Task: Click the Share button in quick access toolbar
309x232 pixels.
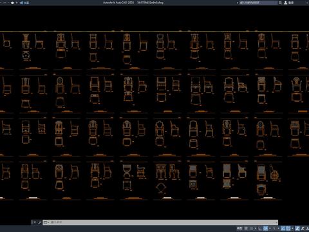Action: point(24,3)
